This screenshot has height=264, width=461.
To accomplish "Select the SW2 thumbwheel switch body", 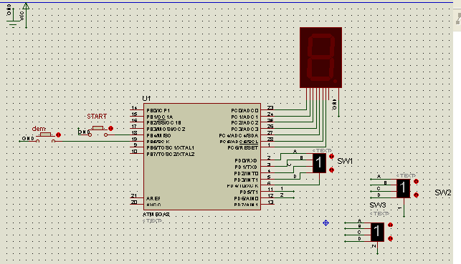I will 403,188.
